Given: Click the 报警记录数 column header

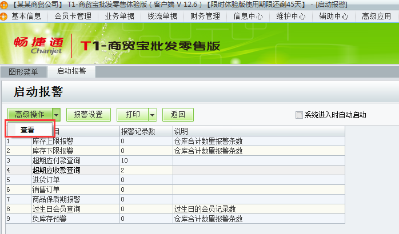Looking at the screenshot, I should (138, 132).
